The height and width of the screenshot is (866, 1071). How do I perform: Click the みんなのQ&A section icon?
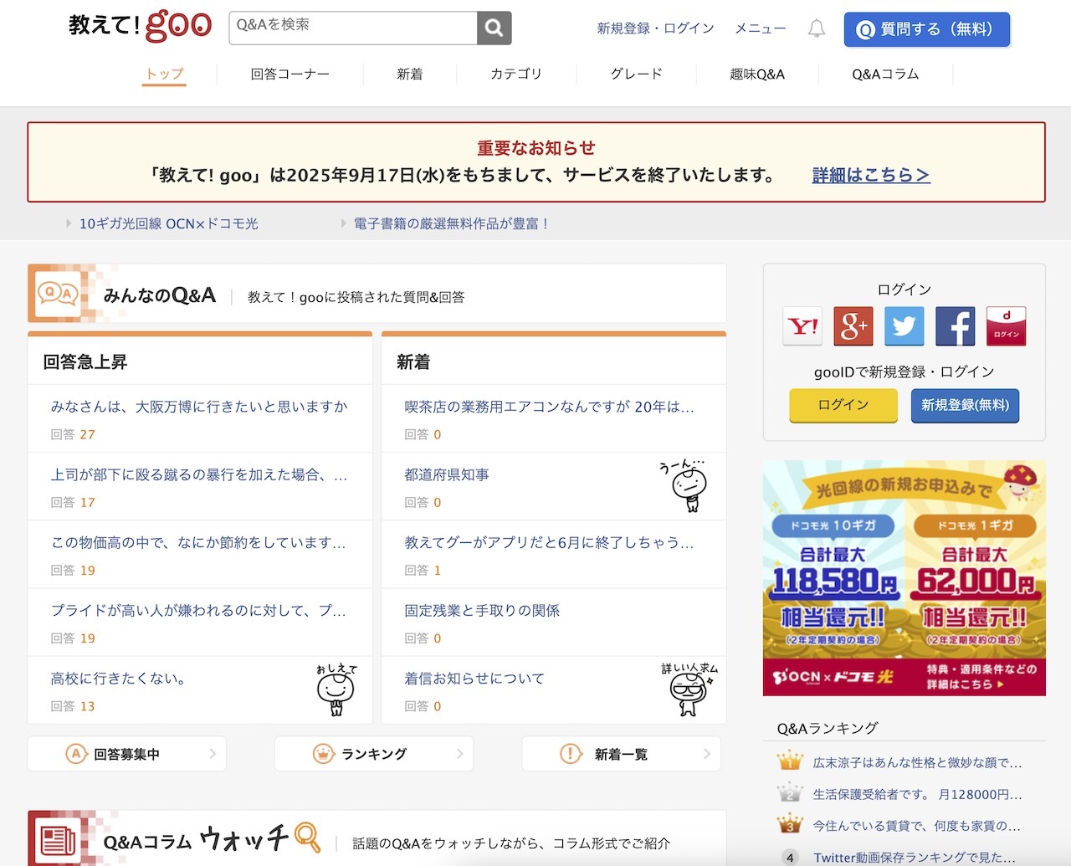pos(58,294)
